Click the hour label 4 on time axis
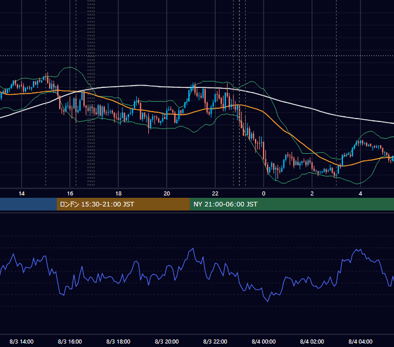Screen dimensions: 394x347 360,194
